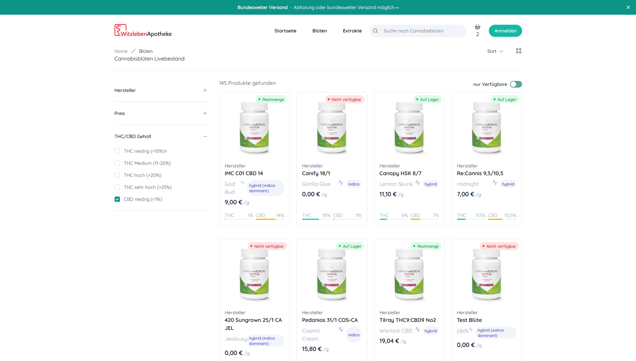
Task: Click the 15,80 € price on Pedanios card
Action: pos(312,349)
